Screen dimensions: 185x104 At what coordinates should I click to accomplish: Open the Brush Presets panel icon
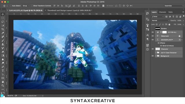[x=147, y=29]
